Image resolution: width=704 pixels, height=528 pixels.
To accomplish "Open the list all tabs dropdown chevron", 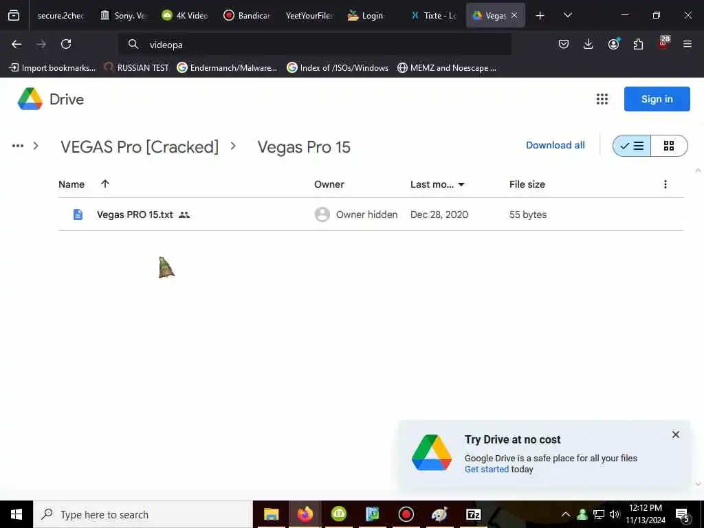I will (x=567, y=15).
